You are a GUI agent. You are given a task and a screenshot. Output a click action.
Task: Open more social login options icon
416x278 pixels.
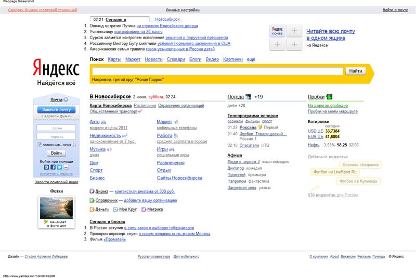[x=66, y=167]
